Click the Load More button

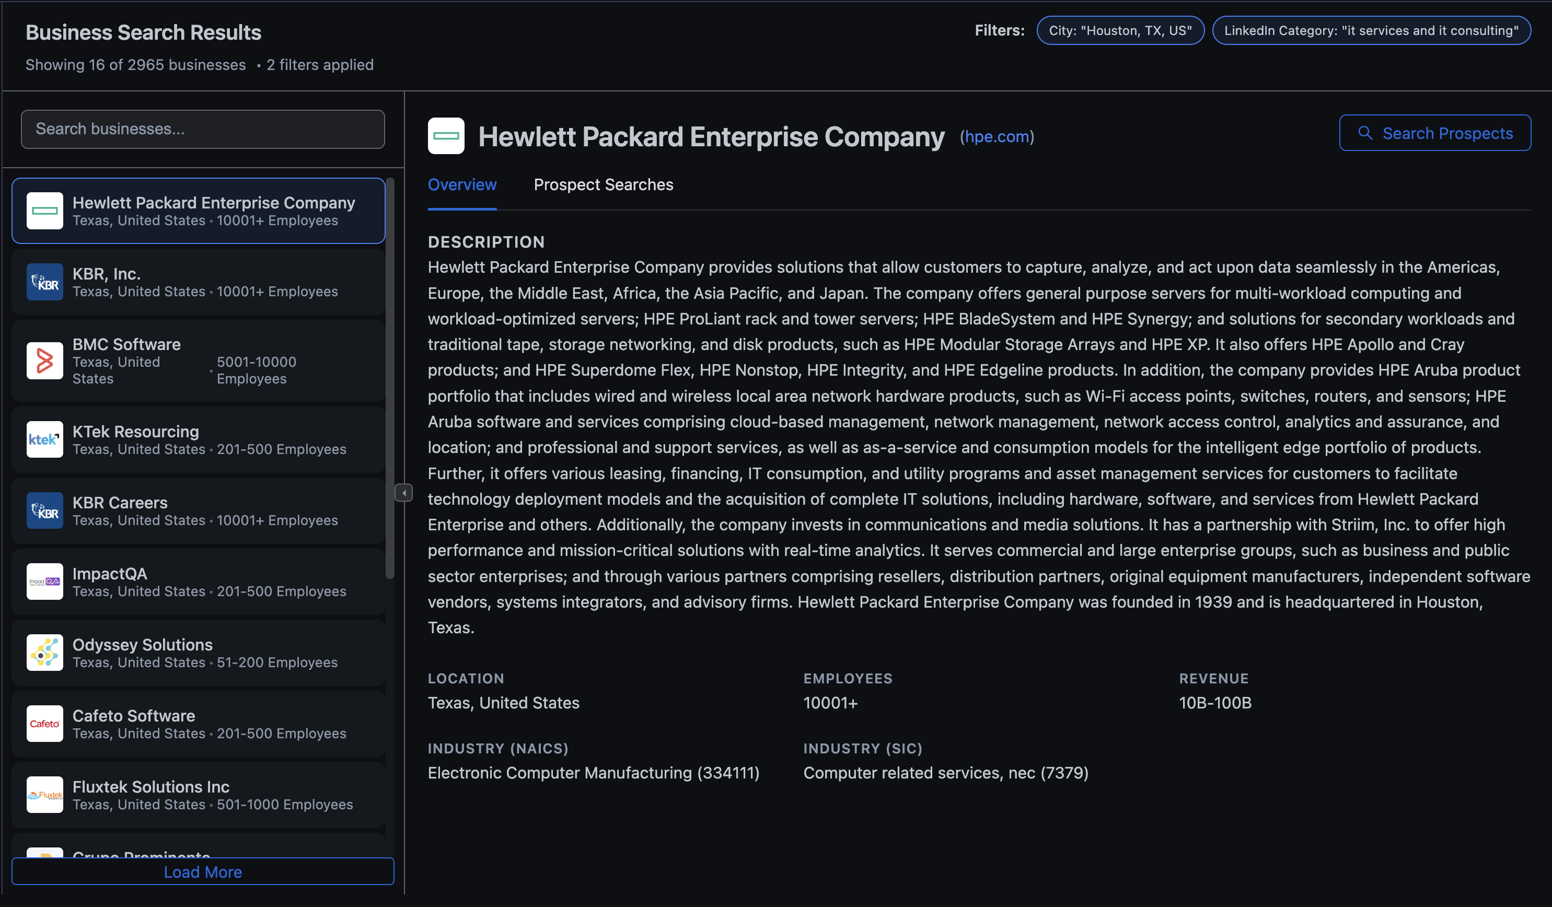click(203, 872)
